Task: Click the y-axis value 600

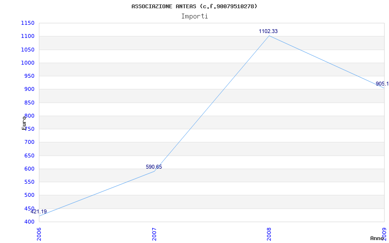Action: 29,169
